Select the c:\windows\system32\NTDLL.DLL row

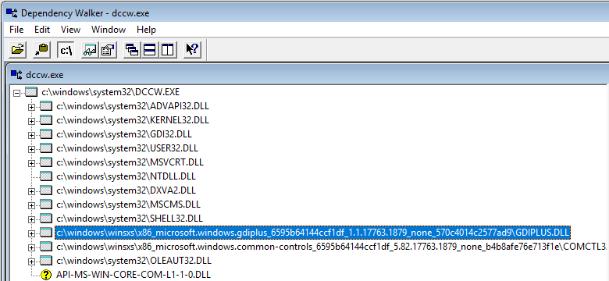126,176
